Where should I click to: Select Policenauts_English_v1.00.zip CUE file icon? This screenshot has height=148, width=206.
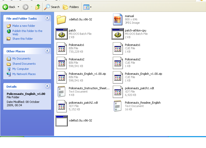[x=118, y=77]
